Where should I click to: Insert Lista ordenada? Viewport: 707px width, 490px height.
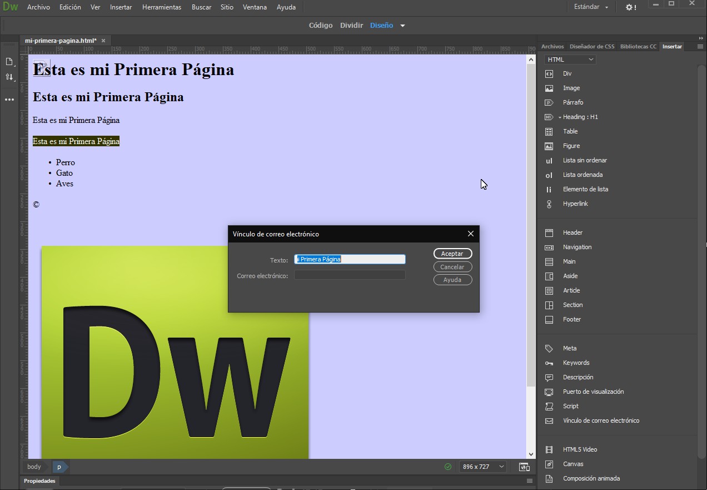pos(582,175)
